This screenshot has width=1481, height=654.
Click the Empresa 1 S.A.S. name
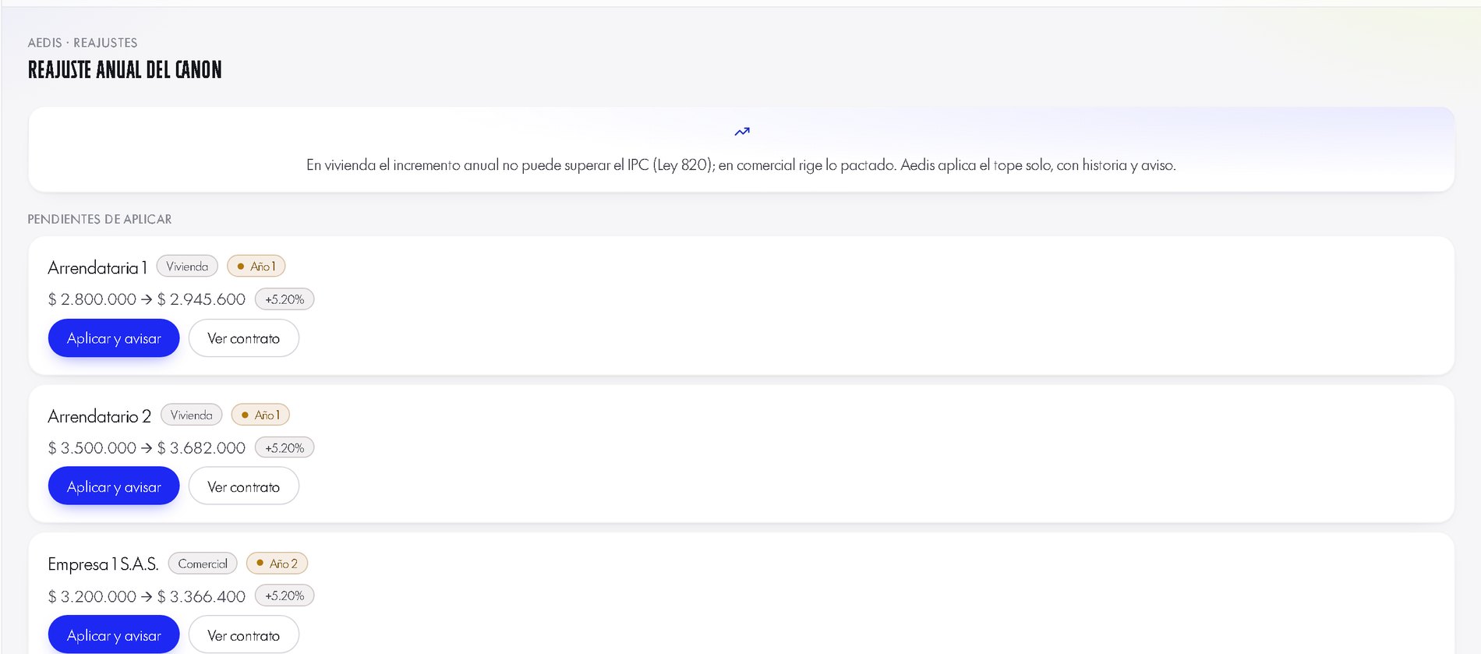[103, 564]
